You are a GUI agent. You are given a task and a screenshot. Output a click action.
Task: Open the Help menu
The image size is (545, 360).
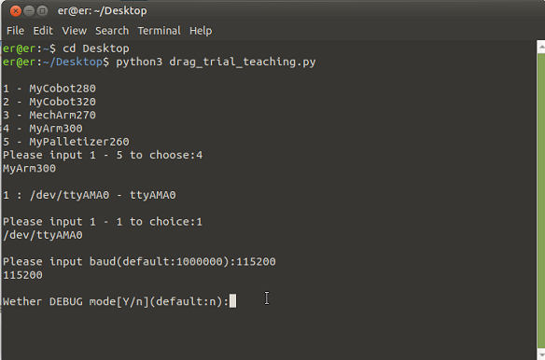[x=201, y=31]
